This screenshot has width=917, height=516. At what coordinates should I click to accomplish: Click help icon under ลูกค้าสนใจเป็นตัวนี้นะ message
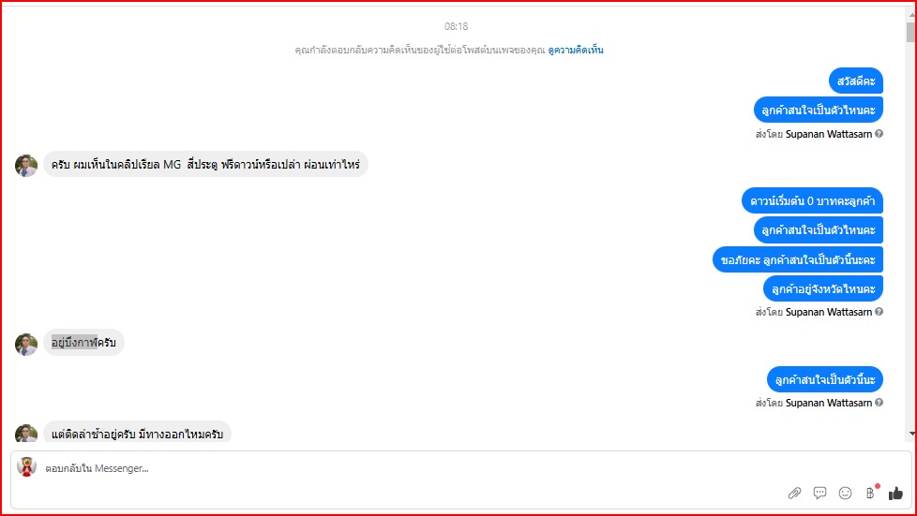879,403
